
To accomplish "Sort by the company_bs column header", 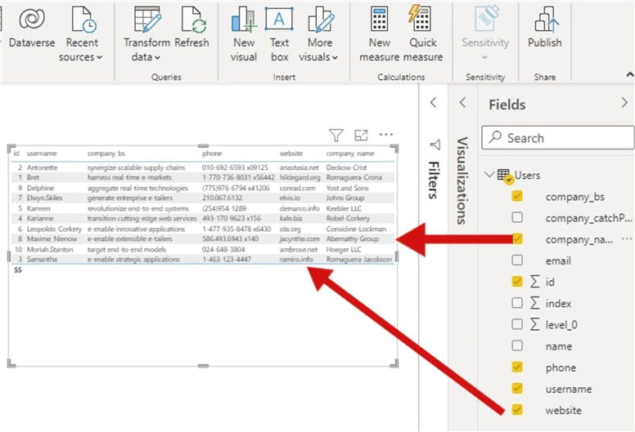I will (x=106, y=154).
